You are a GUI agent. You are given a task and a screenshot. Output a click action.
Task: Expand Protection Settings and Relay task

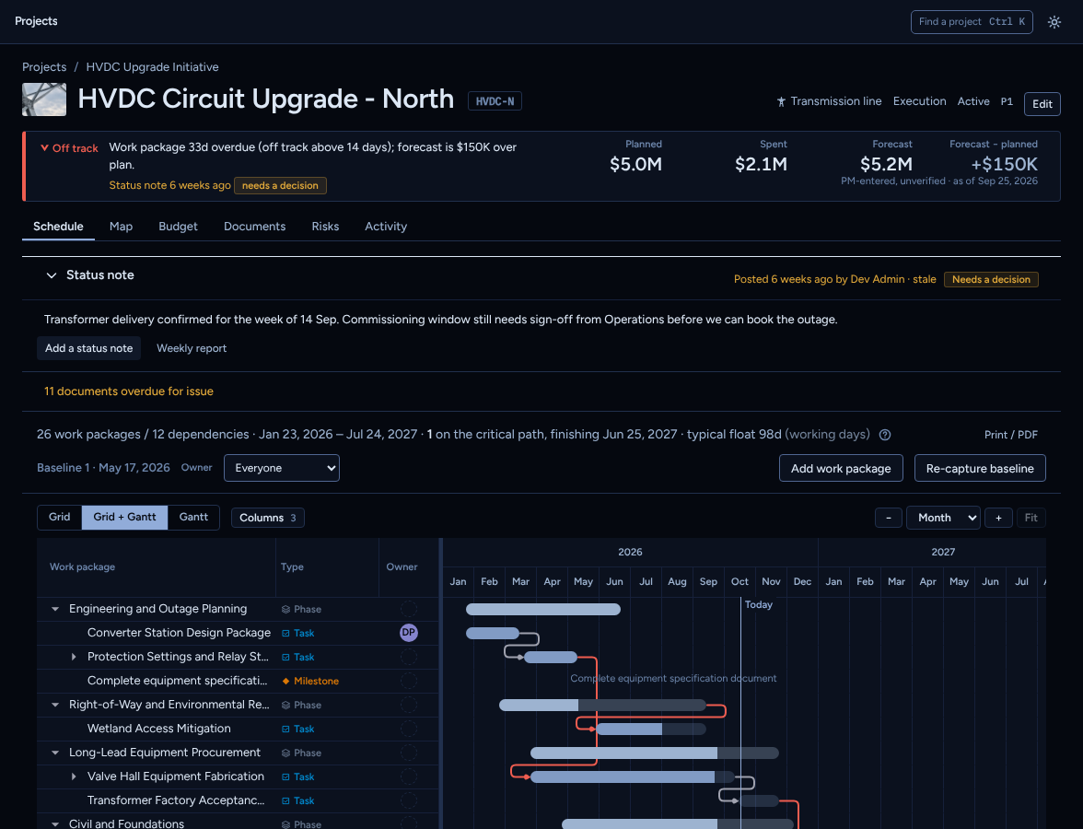(74, 657)
